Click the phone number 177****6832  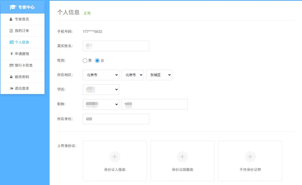pyautogui.click(x=93, y=32)
